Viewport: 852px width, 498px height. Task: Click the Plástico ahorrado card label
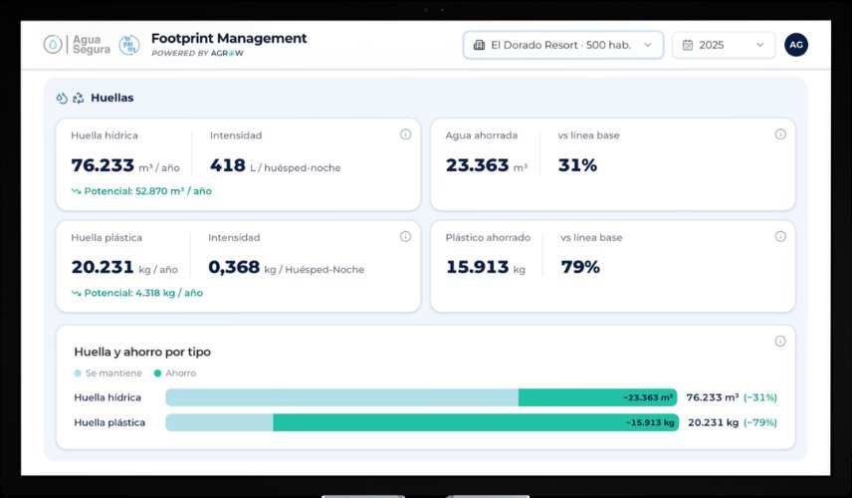pyautogui.click(x=488, y=238)
